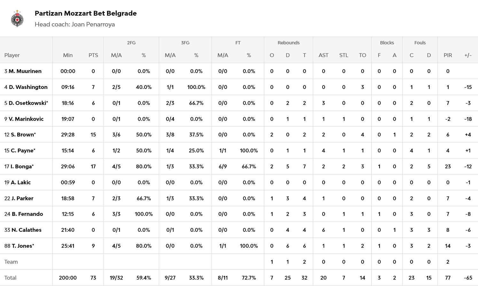Select B. Fernando in the box score

point(27,214)
